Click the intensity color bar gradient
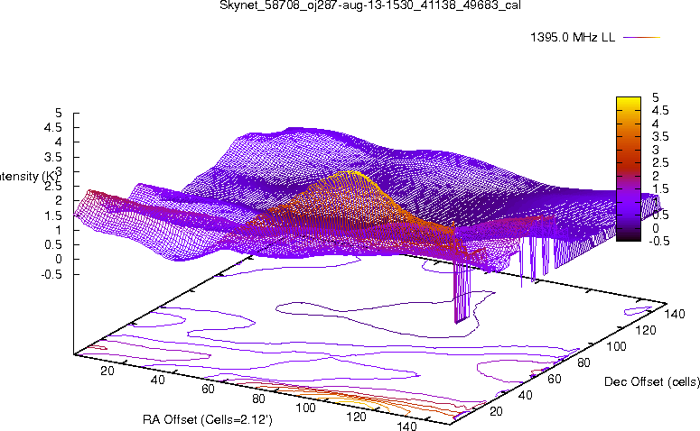This screenshot has width=700, height=431. click(x=629, y=169)
